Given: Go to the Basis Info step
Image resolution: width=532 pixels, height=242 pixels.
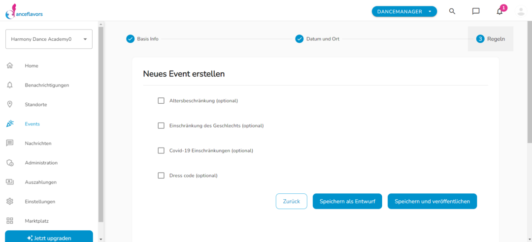Looking at the screenshot, I should [x=142, y=39].
